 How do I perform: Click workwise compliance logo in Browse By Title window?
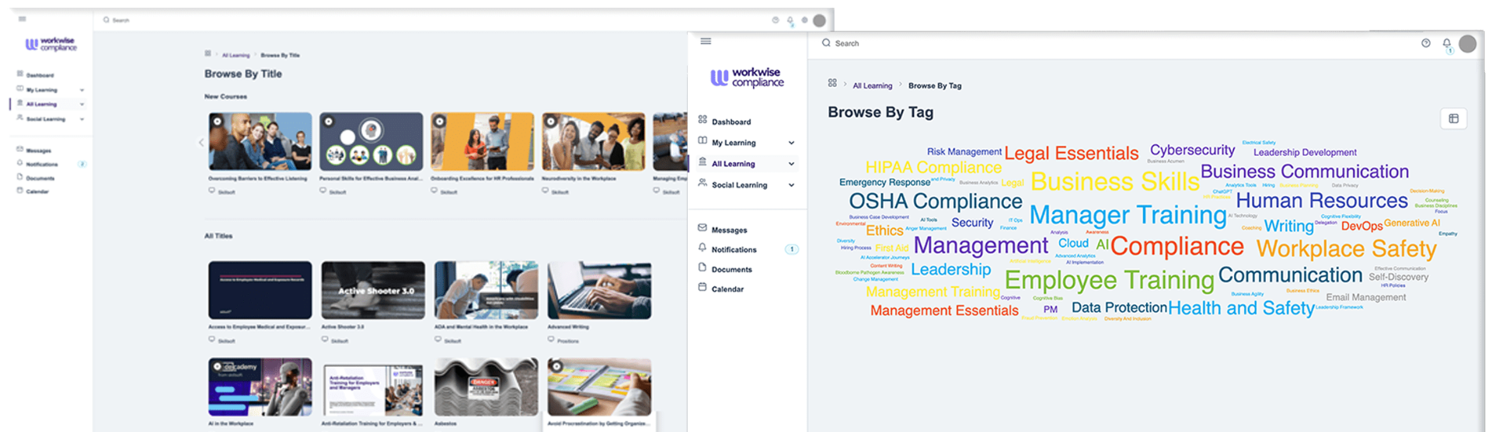(51, 44)
